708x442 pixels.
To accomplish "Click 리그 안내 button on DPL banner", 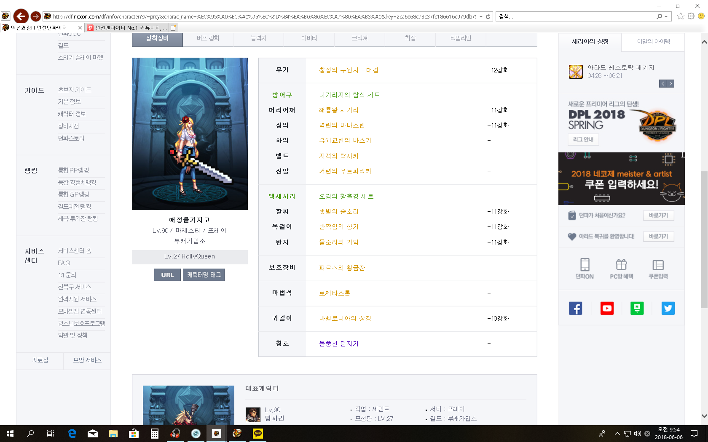I will (x=583, y=139).
